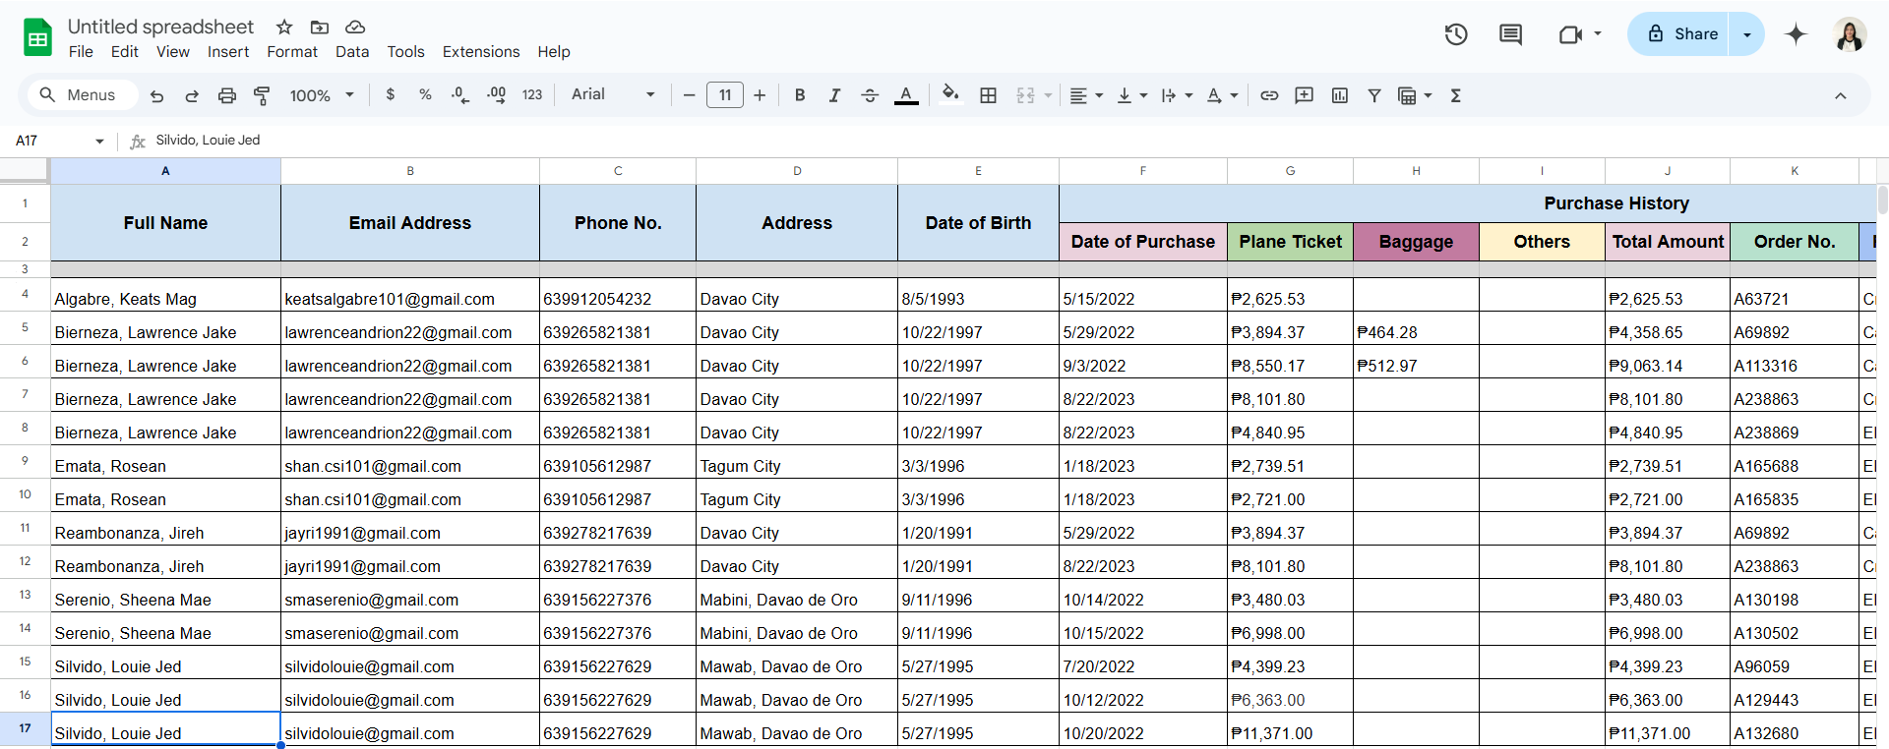1889x749 pixels.
Task: Click the Print icon
Action: pos(227,95)
